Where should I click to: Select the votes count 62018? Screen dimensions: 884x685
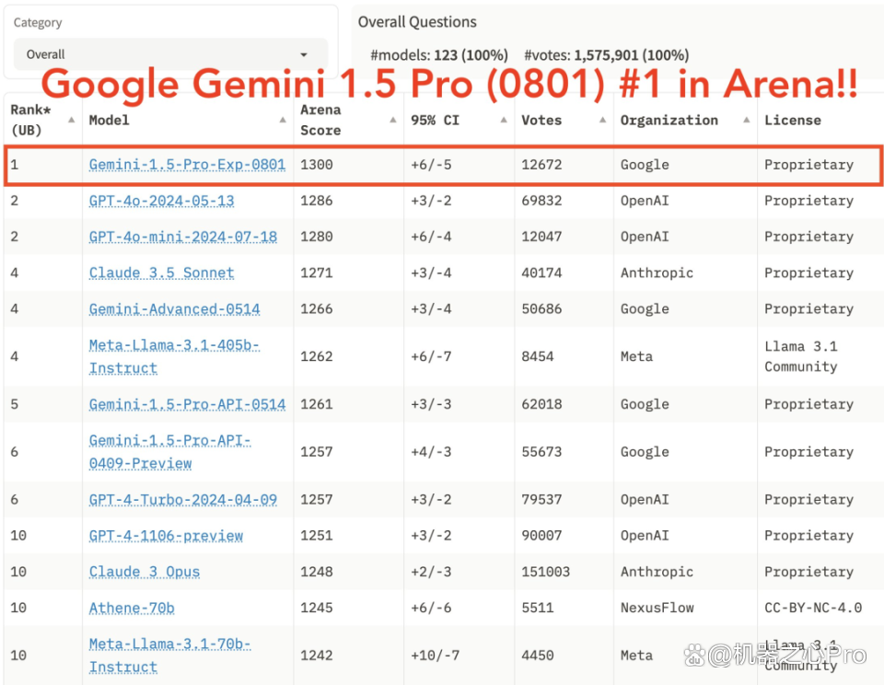pos(541,404)
